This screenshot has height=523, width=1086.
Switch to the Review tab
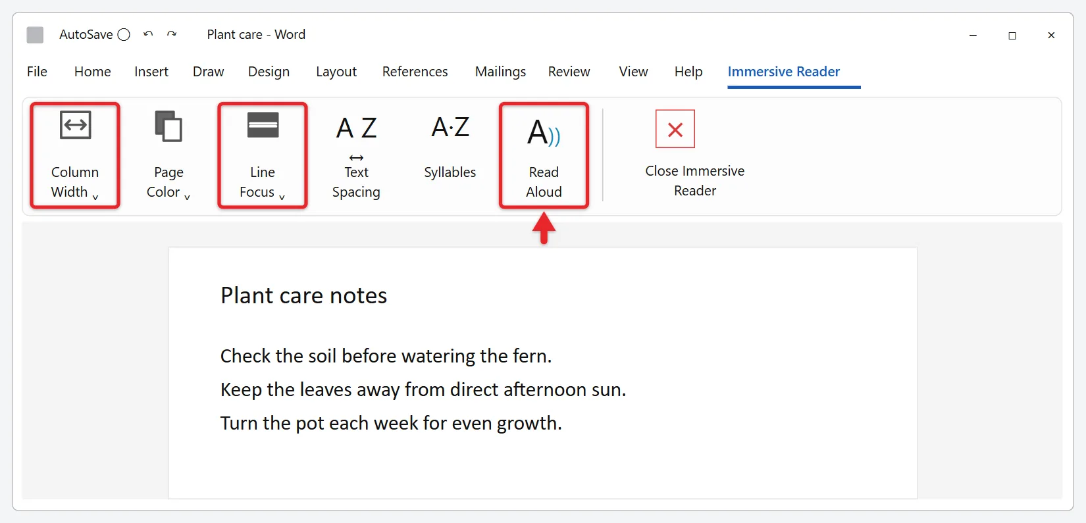point(569,71)
